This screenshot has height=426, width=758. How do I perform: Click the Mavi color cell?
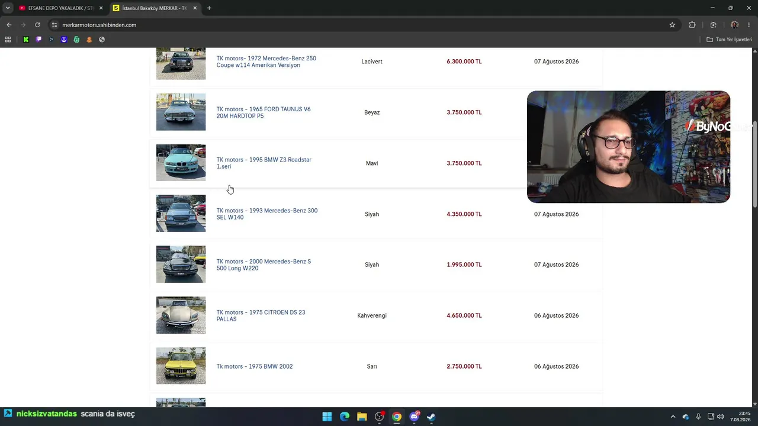[372, 163]
